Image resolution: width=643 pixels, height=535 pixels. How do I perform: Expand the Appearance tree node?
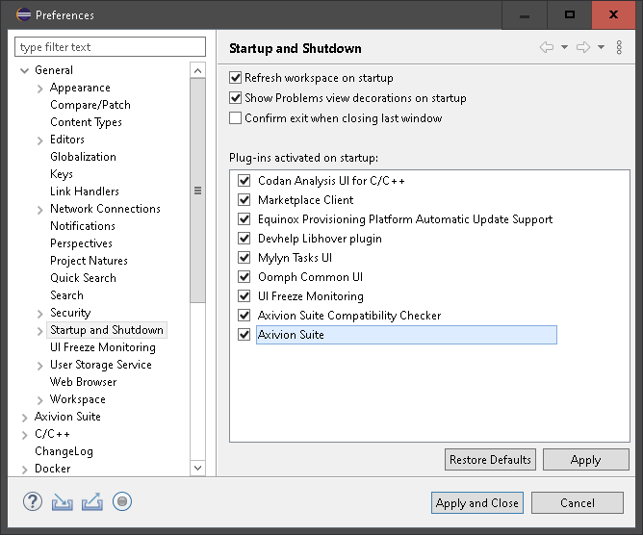tap(39, 89)
